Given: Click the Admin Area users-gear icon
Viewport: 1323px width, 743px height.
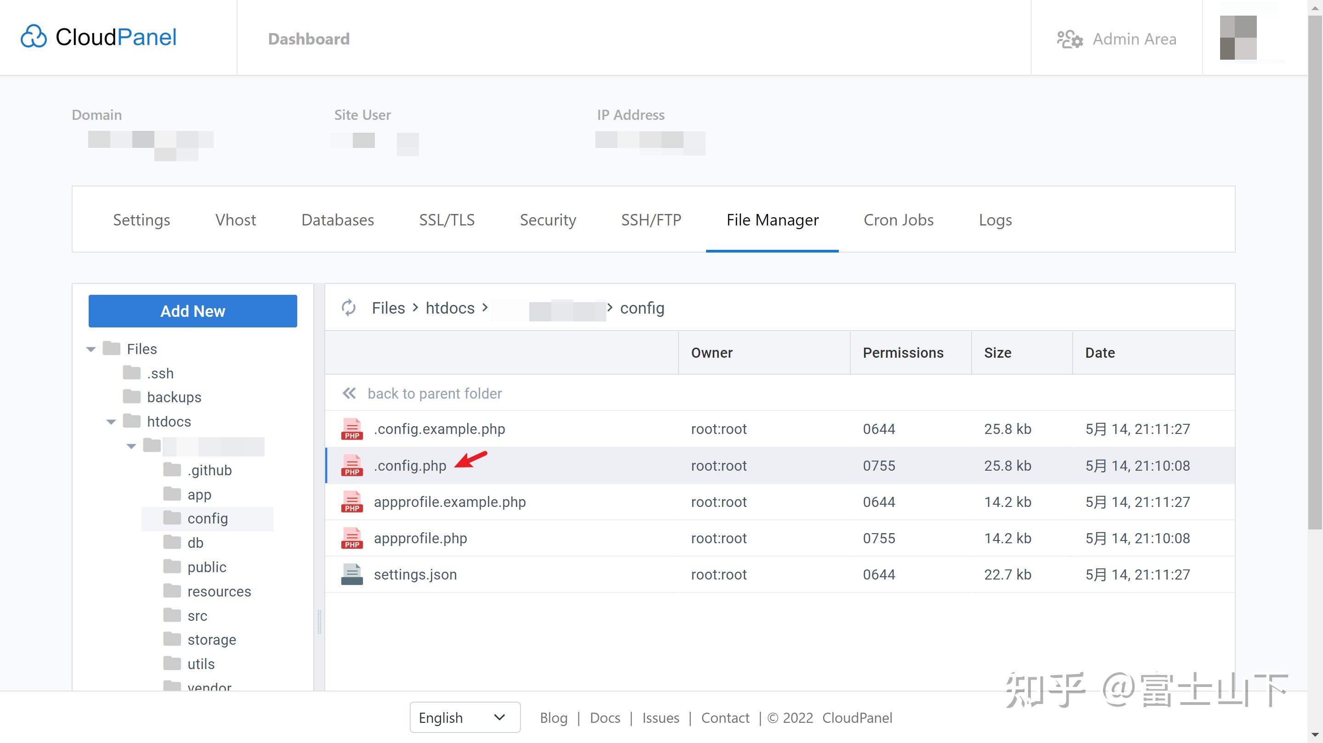Looking at the screenshot, I should (1070, 39).
